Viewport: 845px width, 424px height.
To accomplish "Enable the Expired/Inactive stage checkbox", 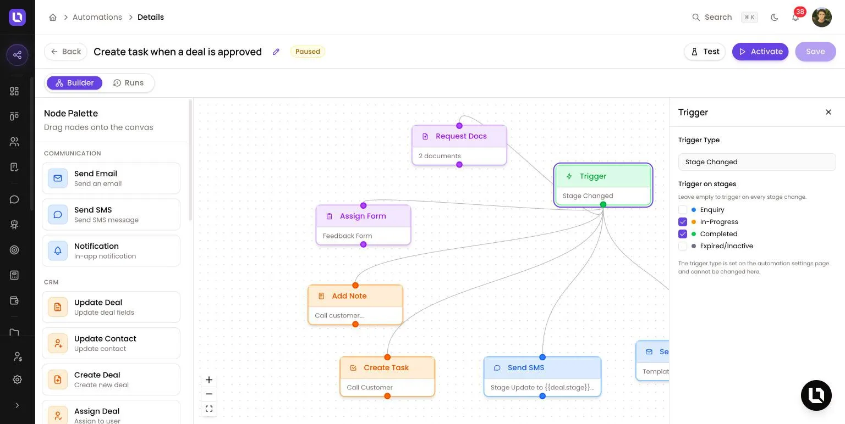I will coord(683,246).
